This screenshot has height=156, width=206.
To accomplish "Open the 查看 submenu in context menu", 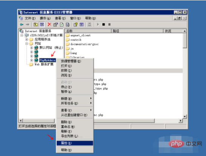I will click(x=75, y=110).
